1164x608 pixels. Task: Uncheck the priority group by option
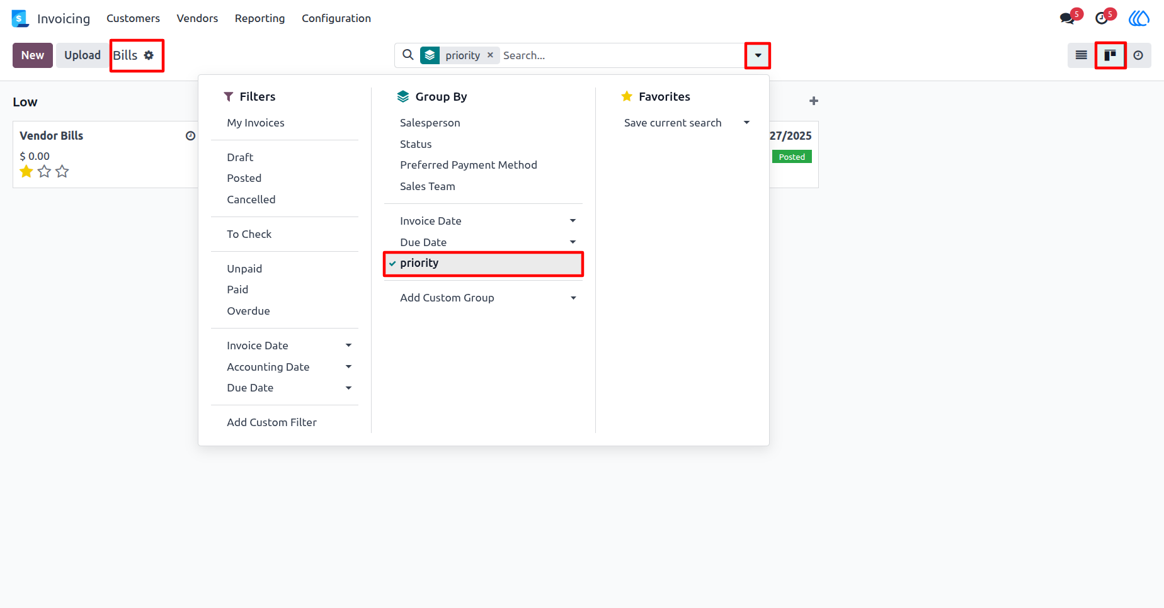[x=483, y=264]
